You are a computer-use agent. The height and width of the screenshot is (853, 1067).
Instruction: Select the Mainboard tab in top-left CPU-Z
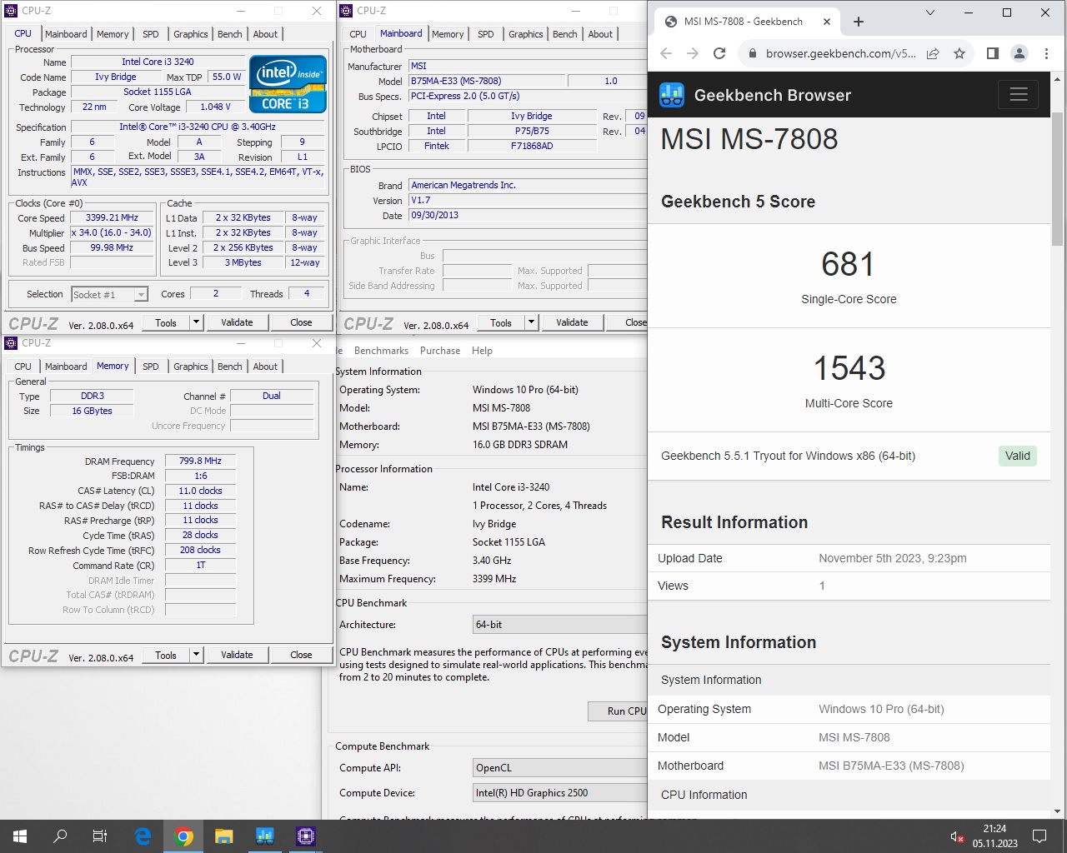pos(66,34)
